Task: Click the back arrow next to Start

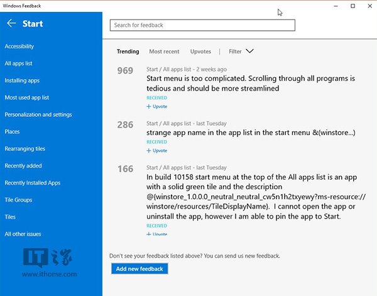Action: coord(11,24)
